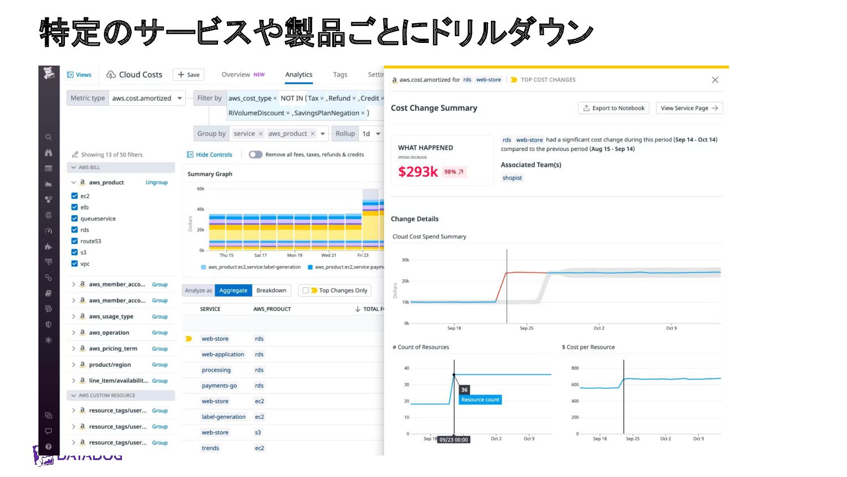
Task: Open the shield security icon in sidebar
Action: point(49,324)
